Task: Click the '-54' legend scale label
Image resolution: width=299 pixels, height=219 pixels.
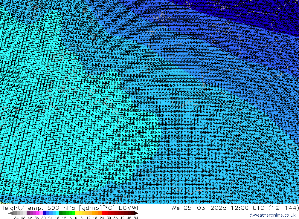Action: click(15, 218)
